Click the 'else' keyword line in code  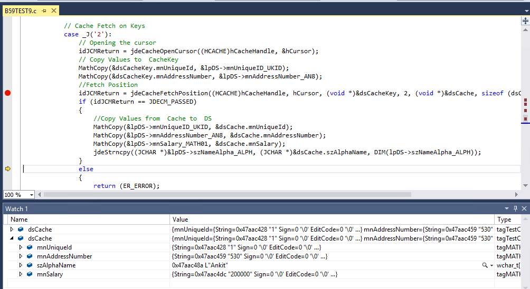(x=86, y=169)
